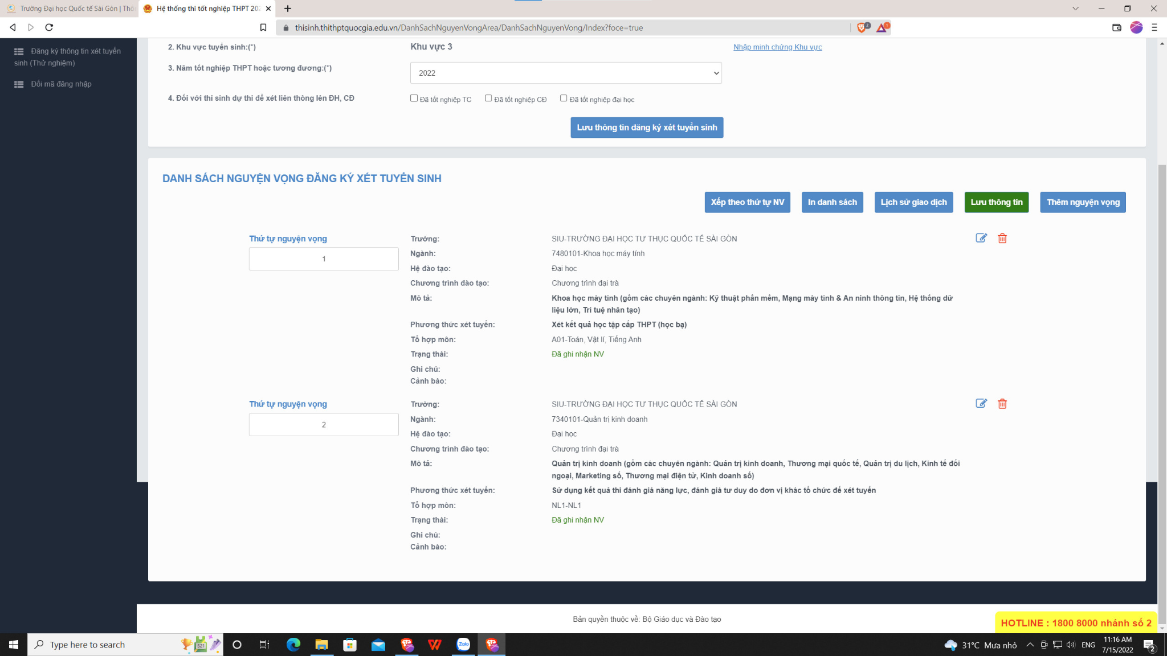Click first Đã ghi nhận NV status
The height and width of the screenshot is (656, 1167).
(x=577, y=354)
